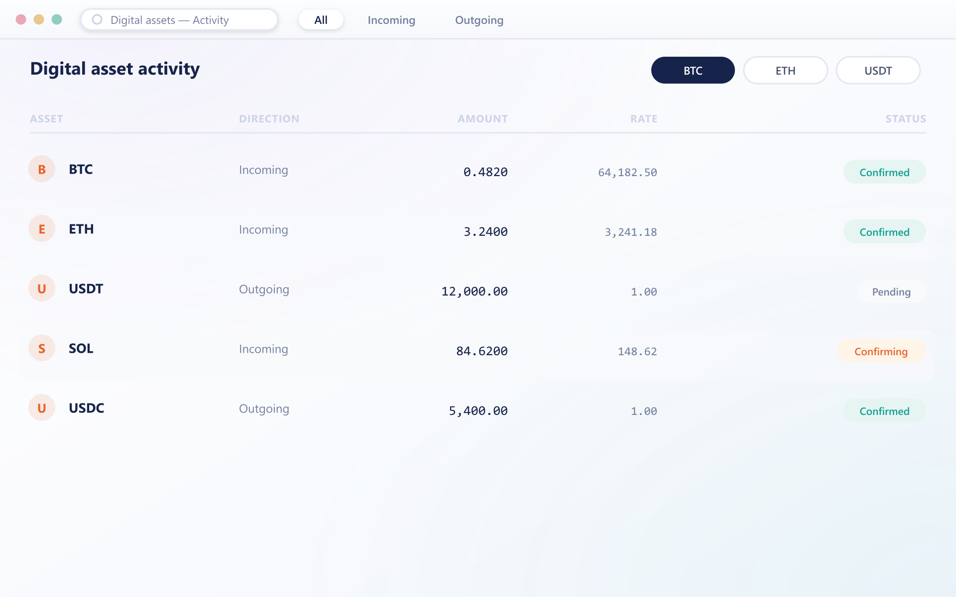This screenshot has width=956, height=597.
Task: Click the amount 5,400.00
Action: click(x=478, y=411)
